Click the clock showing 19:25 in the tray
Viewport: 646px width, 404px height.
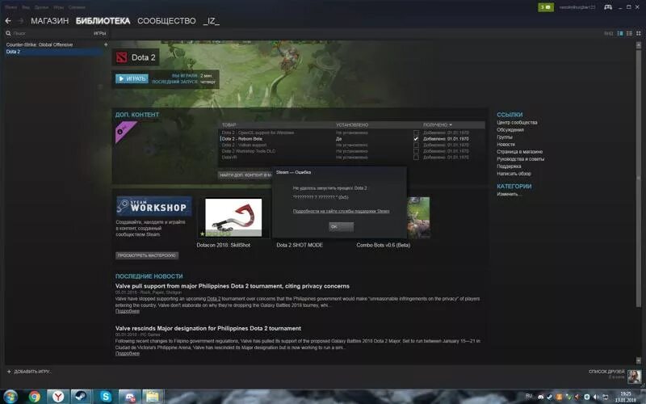625,397
